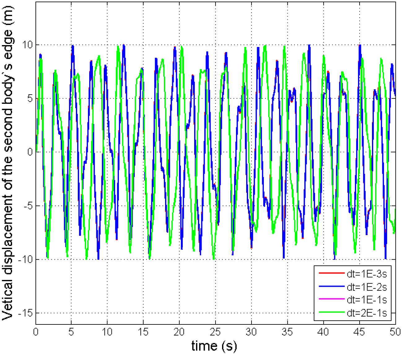Click the red line sample in legend
Image resolution: width=402 pixels, height=355 pixels.
(331, 273)
